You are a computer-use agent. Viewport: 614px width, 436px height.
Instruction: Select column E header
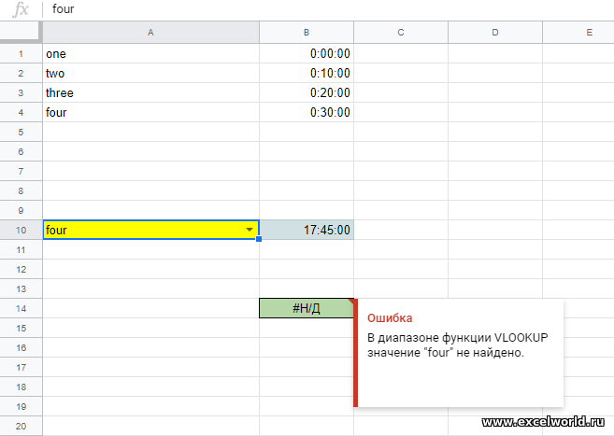(578, 33)
